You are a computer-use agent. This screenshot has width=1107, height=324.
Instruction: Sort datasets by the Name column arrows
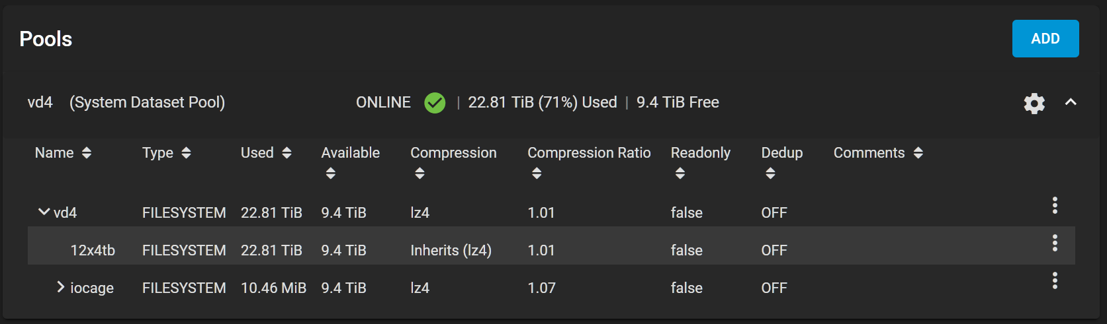click(87, 153)
